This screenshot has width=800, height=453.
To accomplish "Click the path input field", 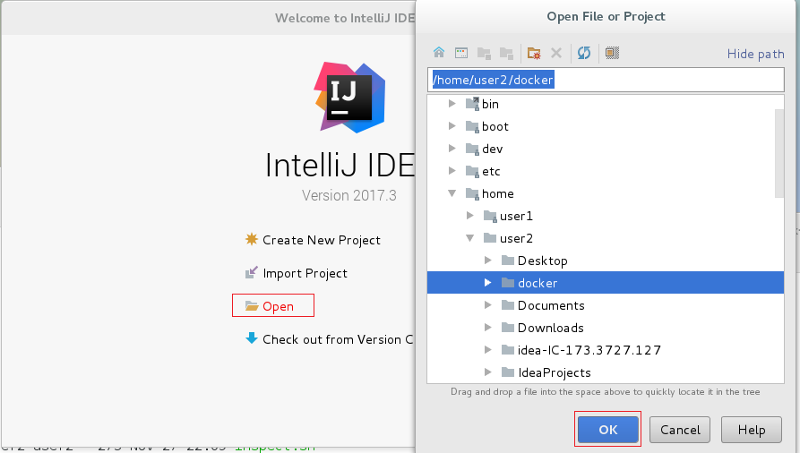I will point(606,80).
